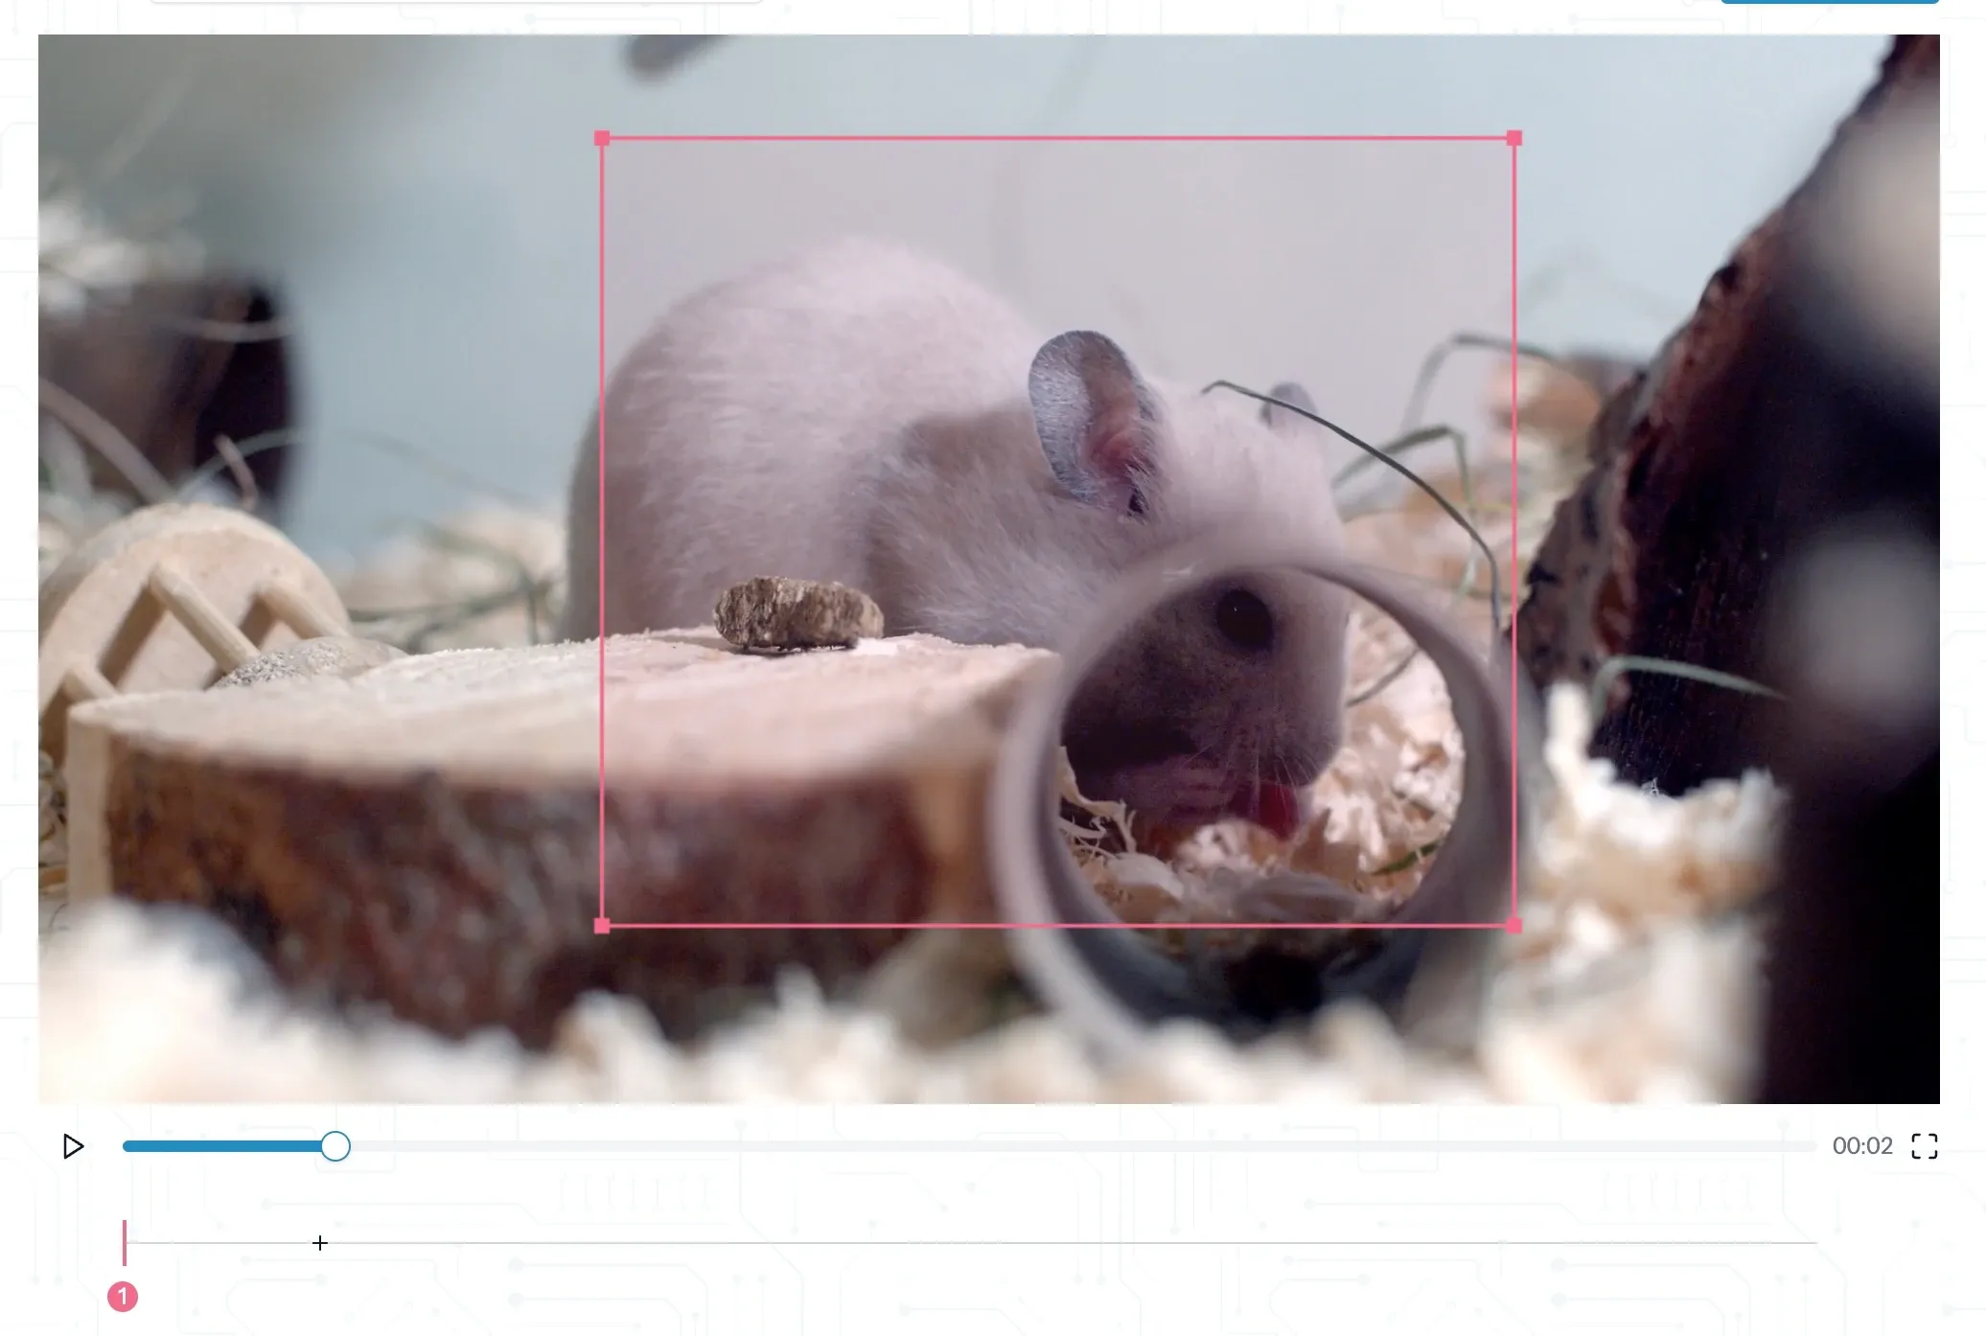
Task: Add a keyframe with the plus icon
Action: click(320, 1243)
